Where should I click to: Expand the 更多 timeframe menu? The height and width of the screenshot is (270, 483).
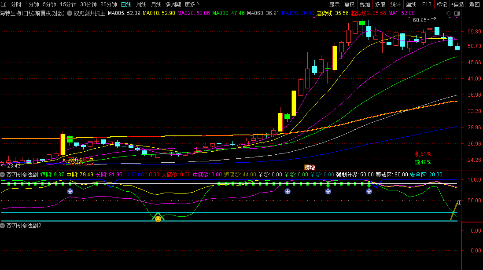point(192,4)
